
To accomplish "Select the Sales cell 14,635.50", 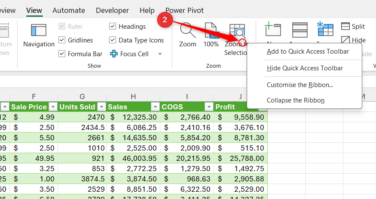I will [133, 138].
